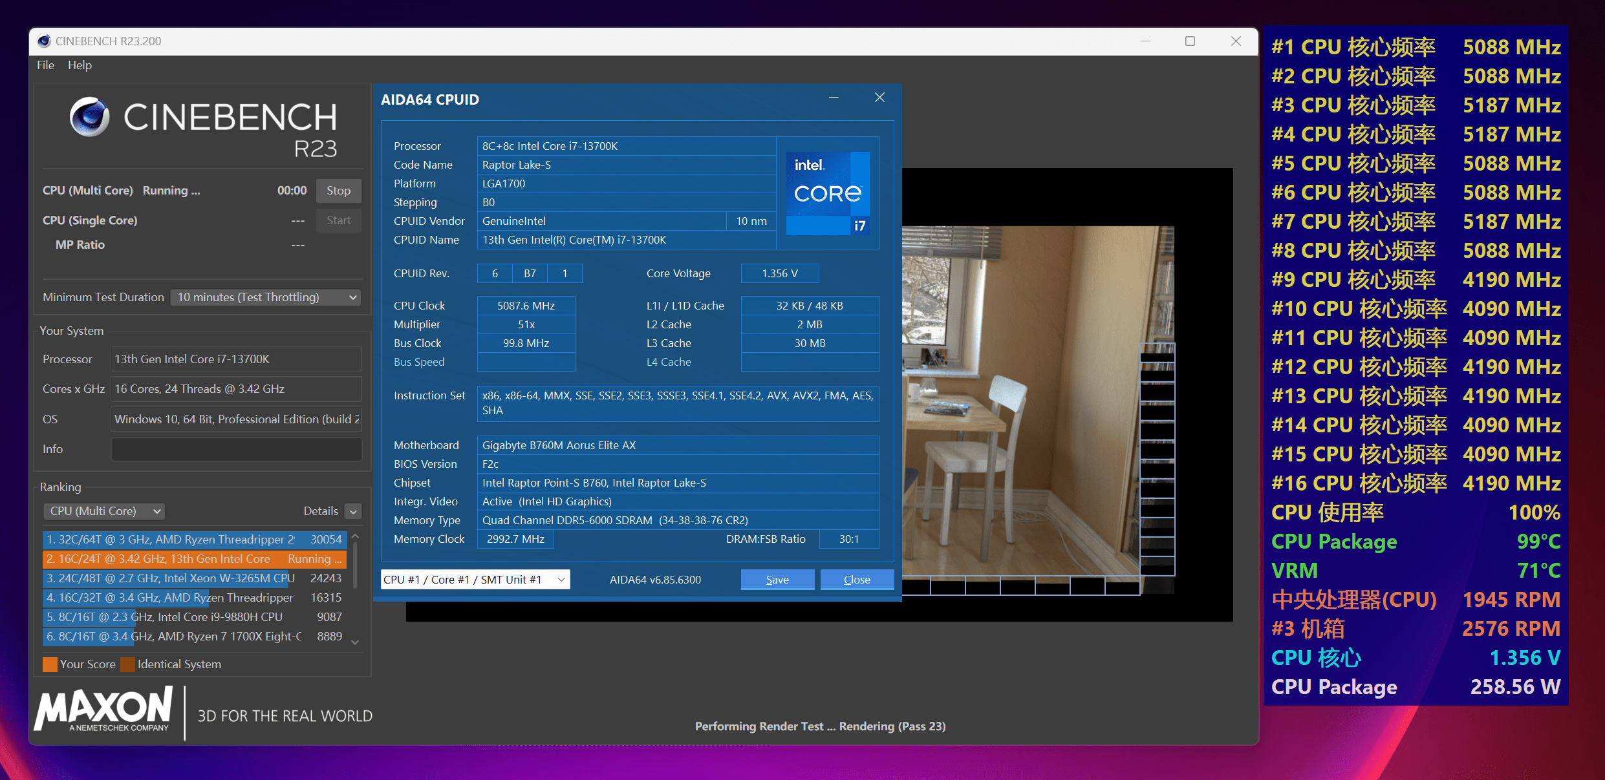1605x780 pixels.
Task: Click the CPU Package 258.56 W row
Action: 1416,687
